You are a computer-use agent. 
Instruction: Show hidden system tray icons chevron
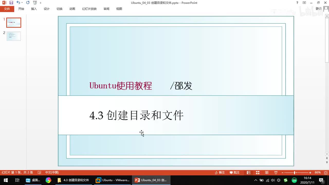coord(256,180)
